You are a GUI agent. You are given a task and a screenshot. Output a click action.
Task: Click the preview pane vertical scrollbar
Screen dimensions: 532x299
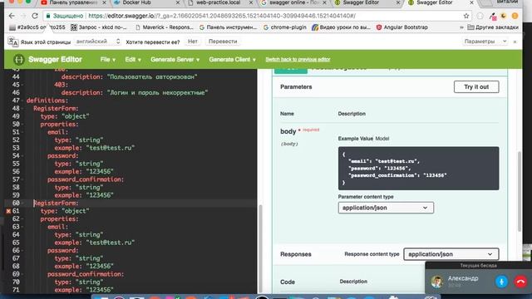[519, 192]
